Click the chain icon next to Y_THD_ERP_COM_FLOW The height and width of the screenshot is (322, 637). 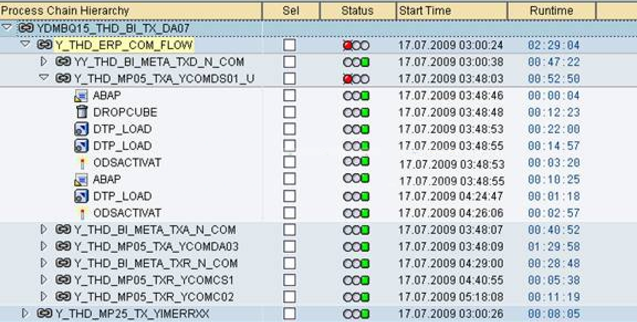pyautogui.click(x=44, y=45)
